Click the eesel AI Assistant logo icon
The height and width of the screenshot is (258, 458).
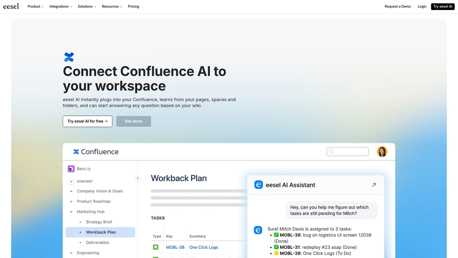(x=258, y=185)
